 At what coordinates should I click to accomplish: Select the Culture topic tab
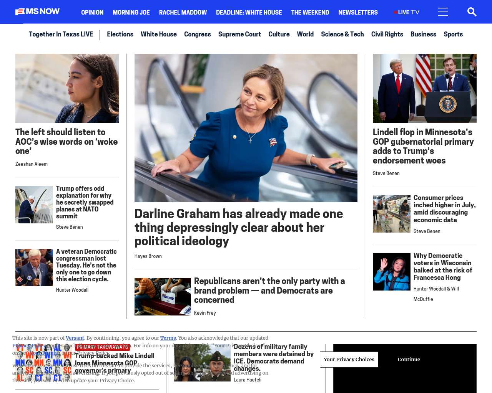point(279,34)
